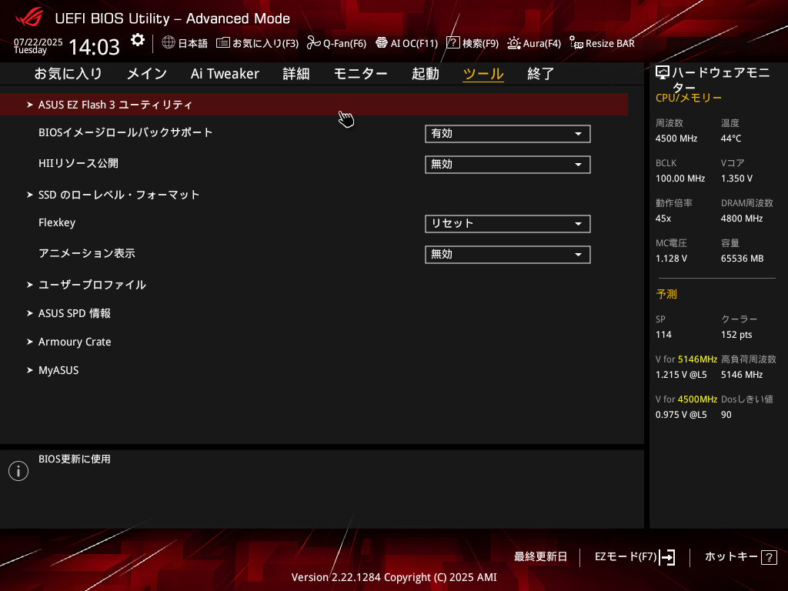Click the 14:03 clock display
Viewport: 788px width, 591px height.
click(94, 47)
